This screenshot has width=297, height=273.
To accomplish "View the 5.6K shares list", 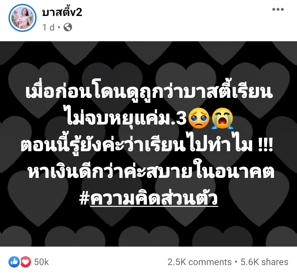I will click(265, 262).
